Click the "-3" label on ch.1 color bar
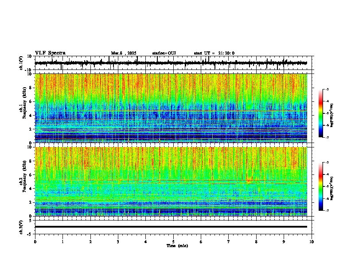Viewport: 351px width, 271px height. (327, 89)
